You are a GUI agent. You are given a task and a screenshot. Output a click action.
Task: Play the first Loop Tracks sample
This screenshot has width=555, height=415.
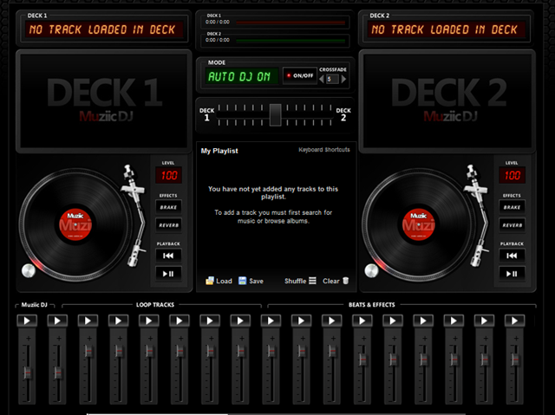[x=88, y=321]
